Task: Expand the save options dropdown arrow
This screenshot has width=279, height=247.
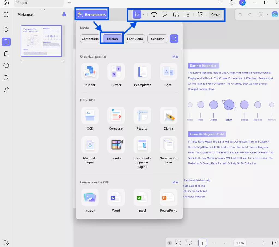Action: coord(268,14)
